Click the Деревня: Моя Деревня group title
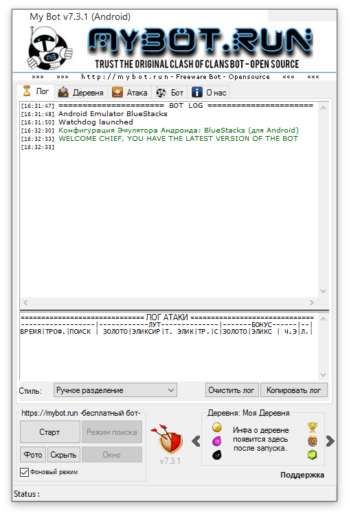Image resolution: width=349 pixels, height=516 pixels. [x=249, y=413]
